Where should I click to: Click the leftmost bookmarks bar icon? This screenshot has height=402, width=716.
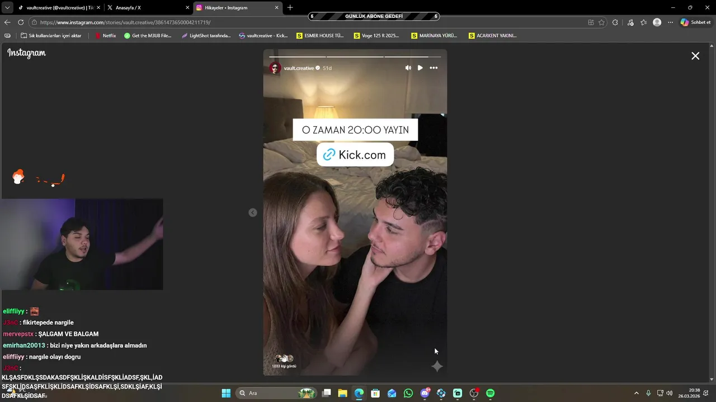coord(7,36)
